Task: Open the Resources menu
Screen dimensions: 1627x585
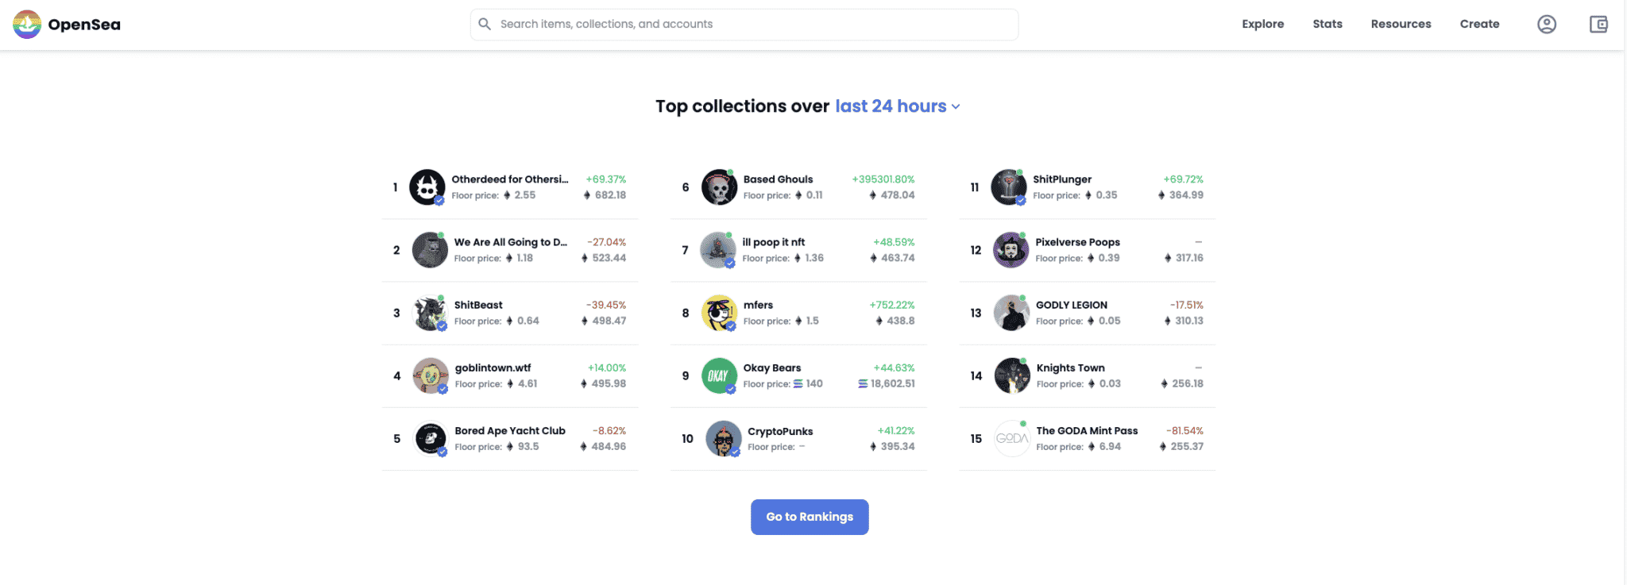Action: click(1401, 25)
